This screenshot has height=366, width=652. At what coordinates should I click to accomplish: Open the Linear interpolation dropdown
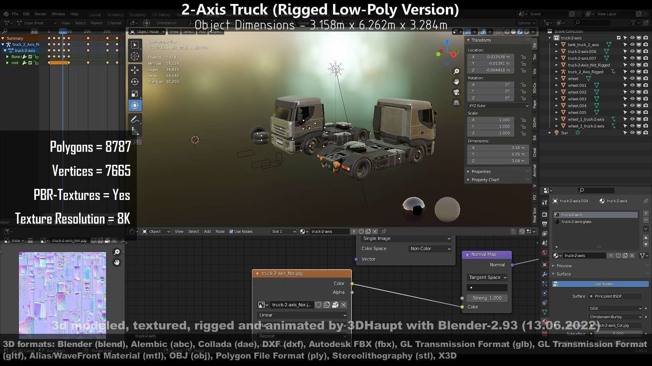coord(302,315)
